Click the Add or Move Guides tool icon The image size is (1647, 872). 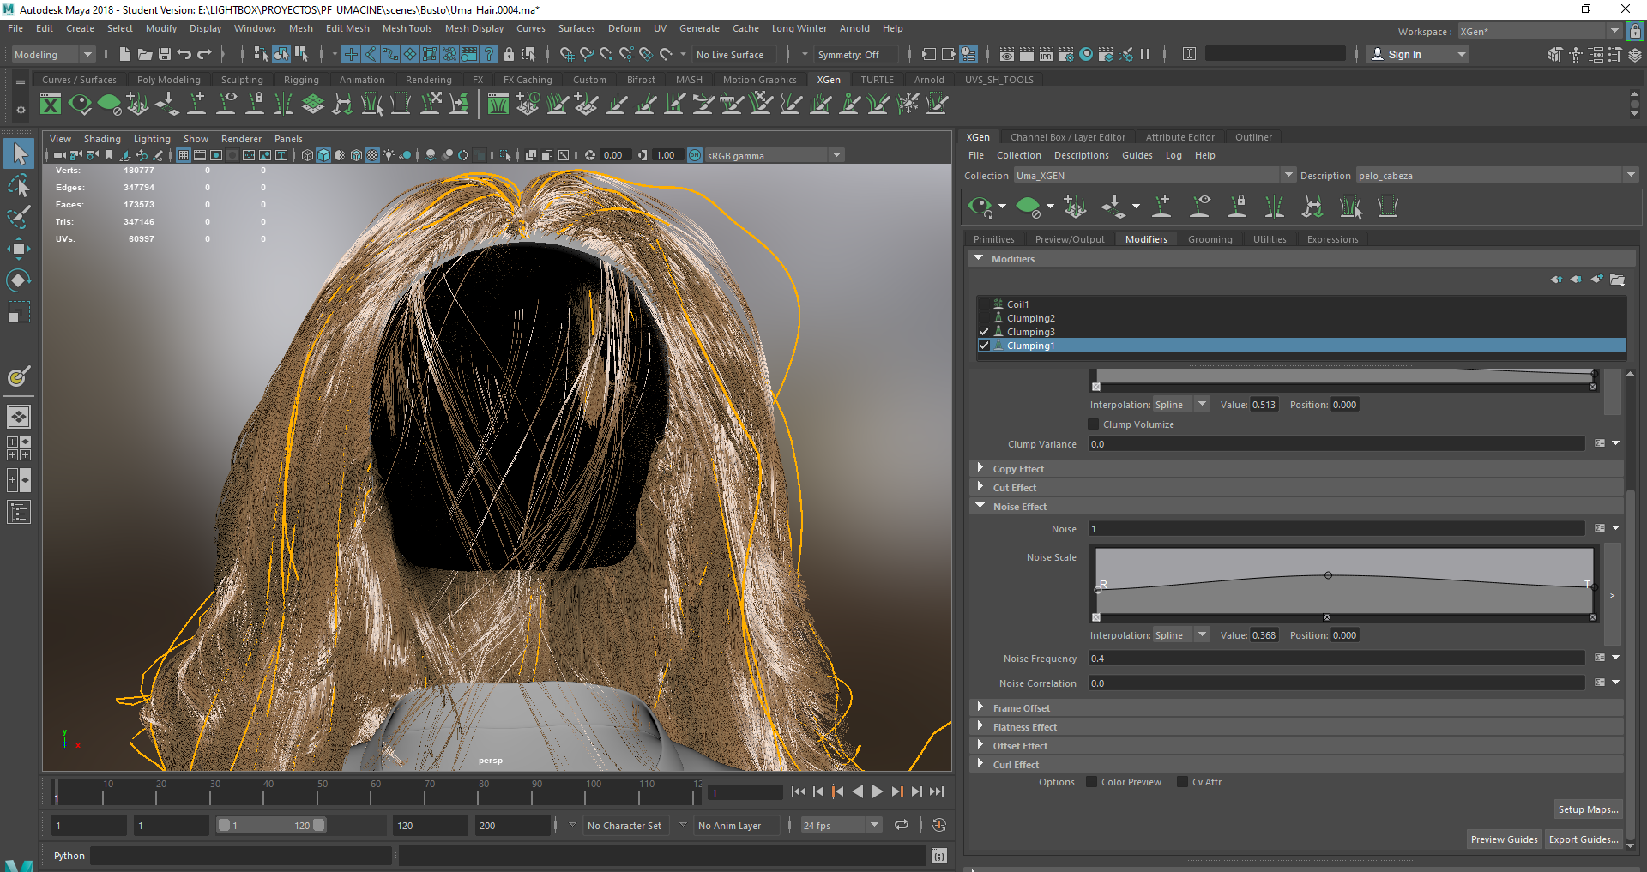click(x=1162, y=207)
